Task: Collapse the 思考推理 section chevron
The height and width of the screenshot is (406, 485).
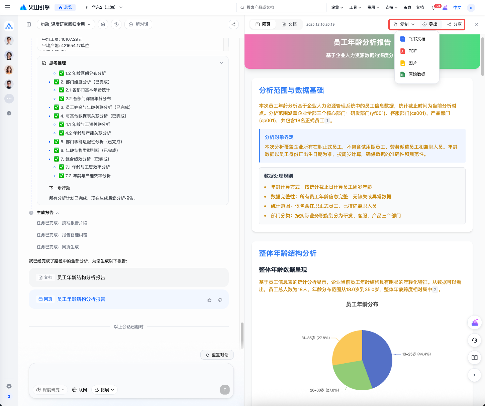Action: click(221, 63)
